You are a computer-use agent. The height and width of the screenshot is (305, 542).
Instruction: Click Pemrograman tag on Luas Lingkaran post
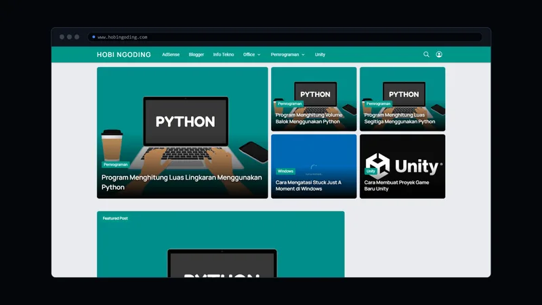coord(115,165)
